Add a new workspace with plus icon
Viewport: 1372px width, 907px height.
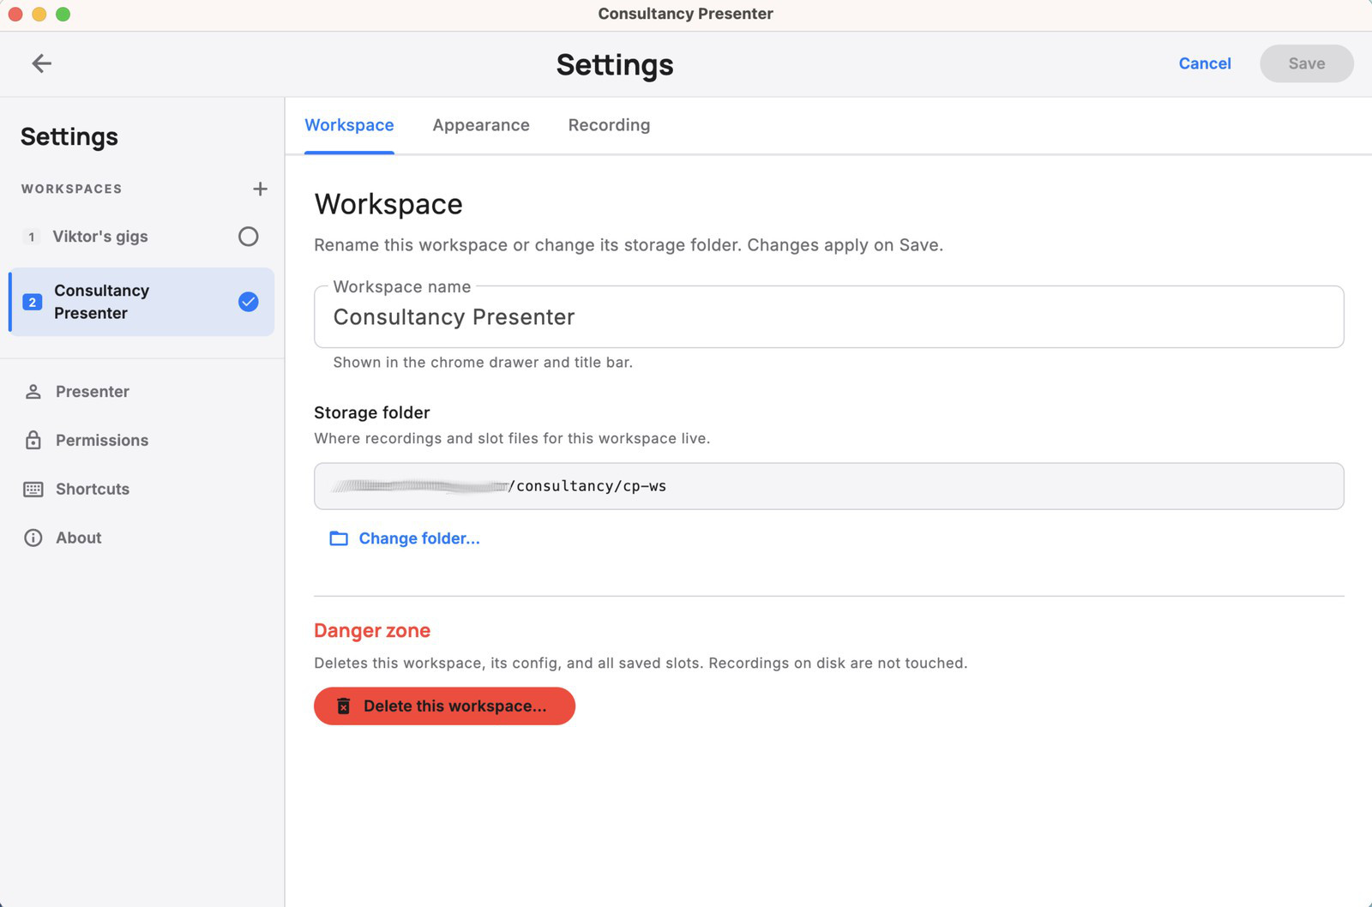click(260, 189)
